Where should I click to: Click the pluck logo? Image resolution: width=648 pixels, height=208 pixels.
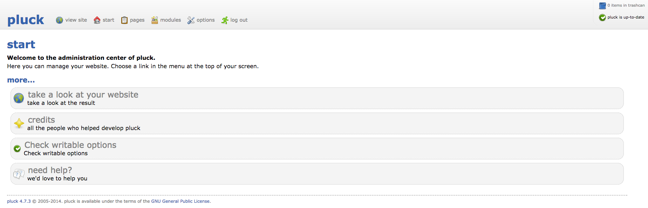(x=26, y=20)
